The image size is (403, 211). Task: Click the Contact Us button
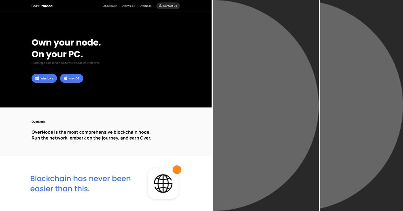[168, 6]
